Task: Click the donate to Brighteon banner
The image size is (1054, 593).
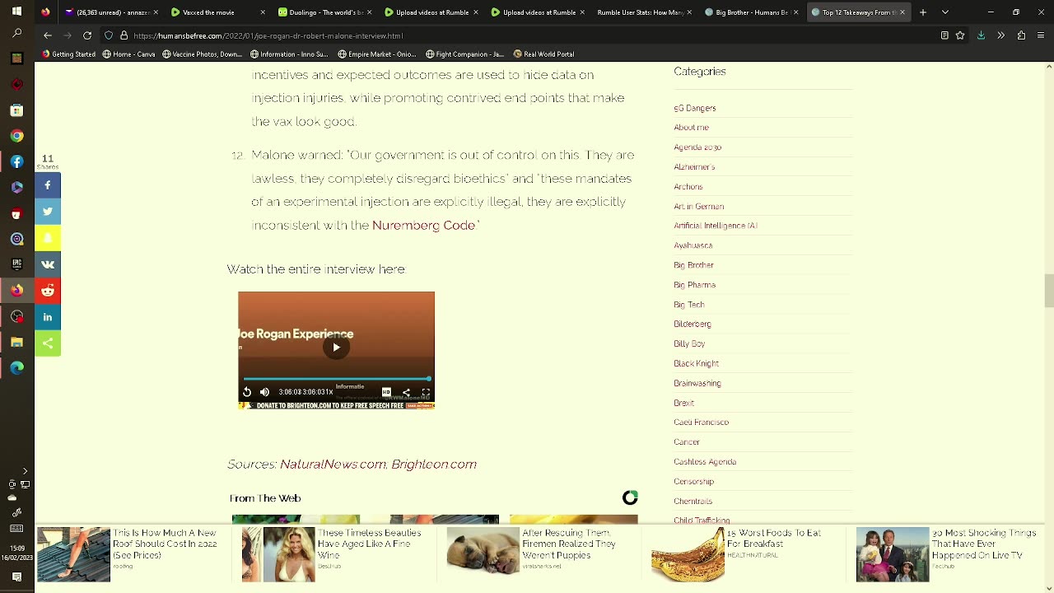Action: pyautogui.click(x=336, y=405)
